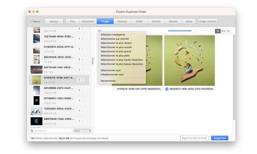Switch to side-by-side compare view
Image resolution: width=257 pixels, height=154 pixels.
pyautogui.click(x=223, y=31)
